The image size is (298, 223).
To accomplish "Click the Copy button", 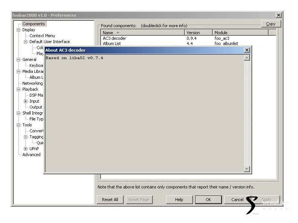I will tap(271, 24).
